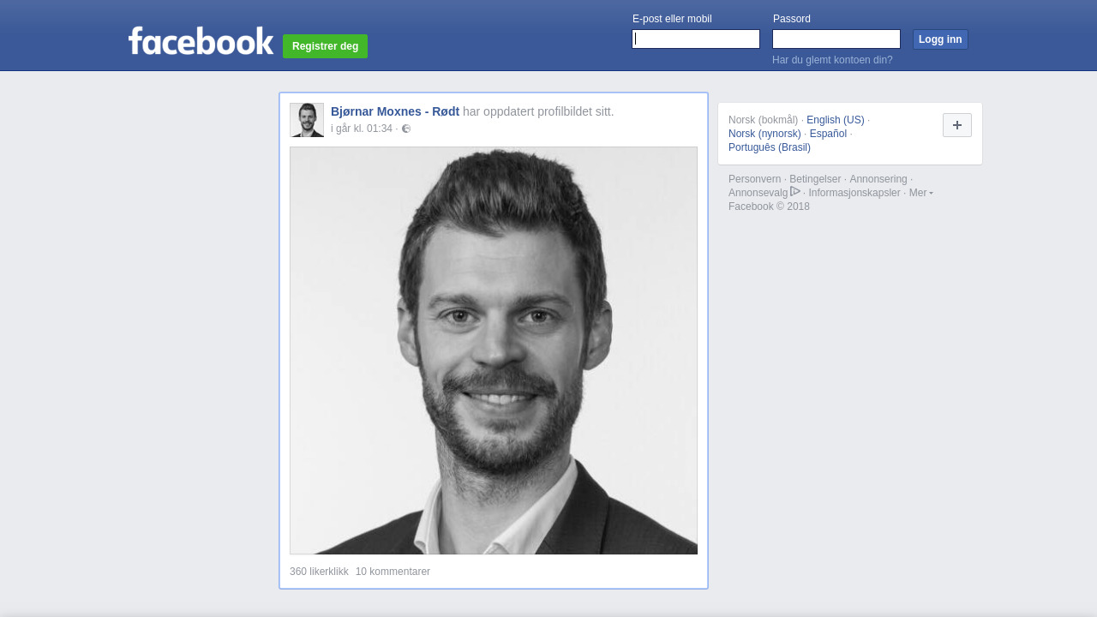1097x617 pixels.
Task: View the 360 likerklikk count
Action: 319,572
